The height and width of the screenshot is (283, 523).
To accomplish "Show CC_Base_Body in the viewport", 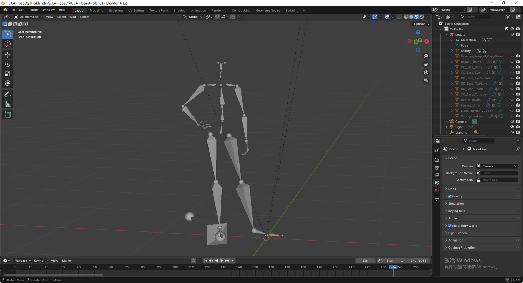I will pyautogui.click(x=512, y=67).
